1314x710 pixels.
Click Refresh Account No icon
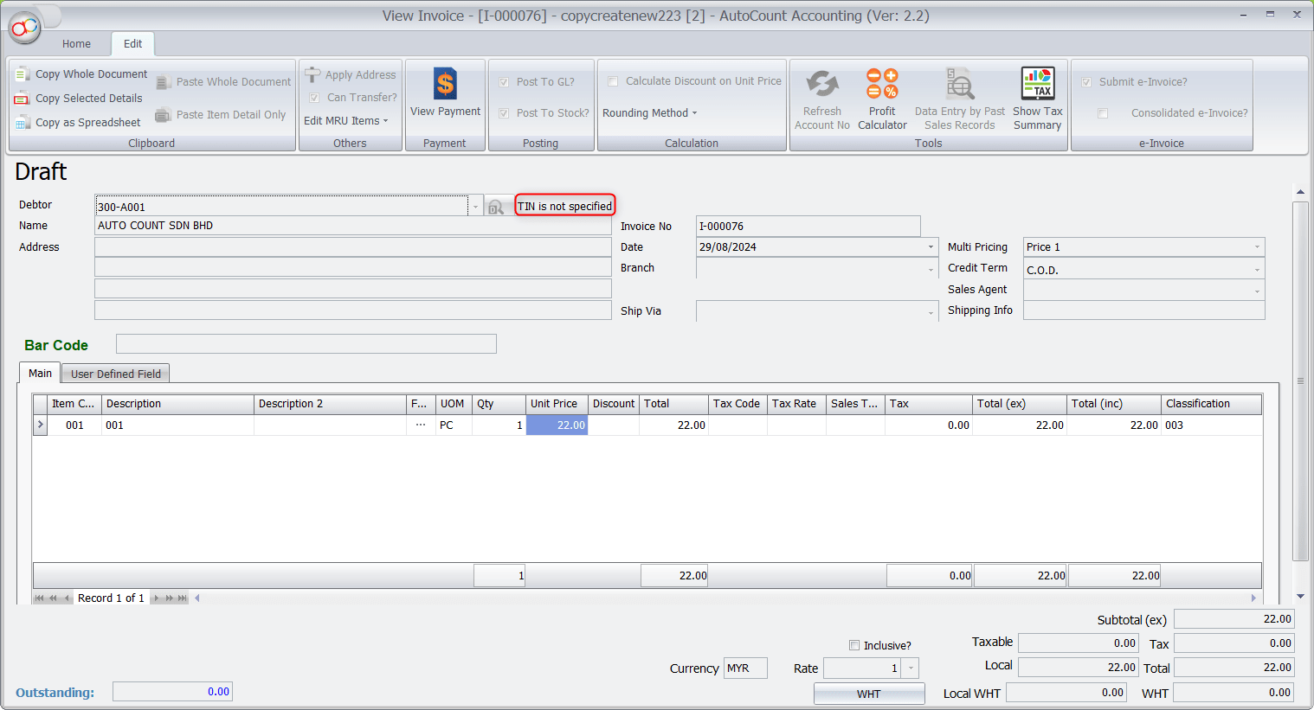click(x=822, y=85)
